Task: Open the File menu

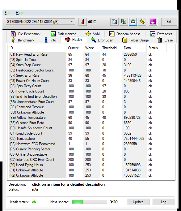Action: (x=7, y=13)
